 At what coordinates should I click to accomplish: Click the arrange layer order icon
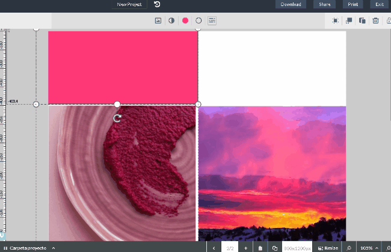[x=349, y=20]
